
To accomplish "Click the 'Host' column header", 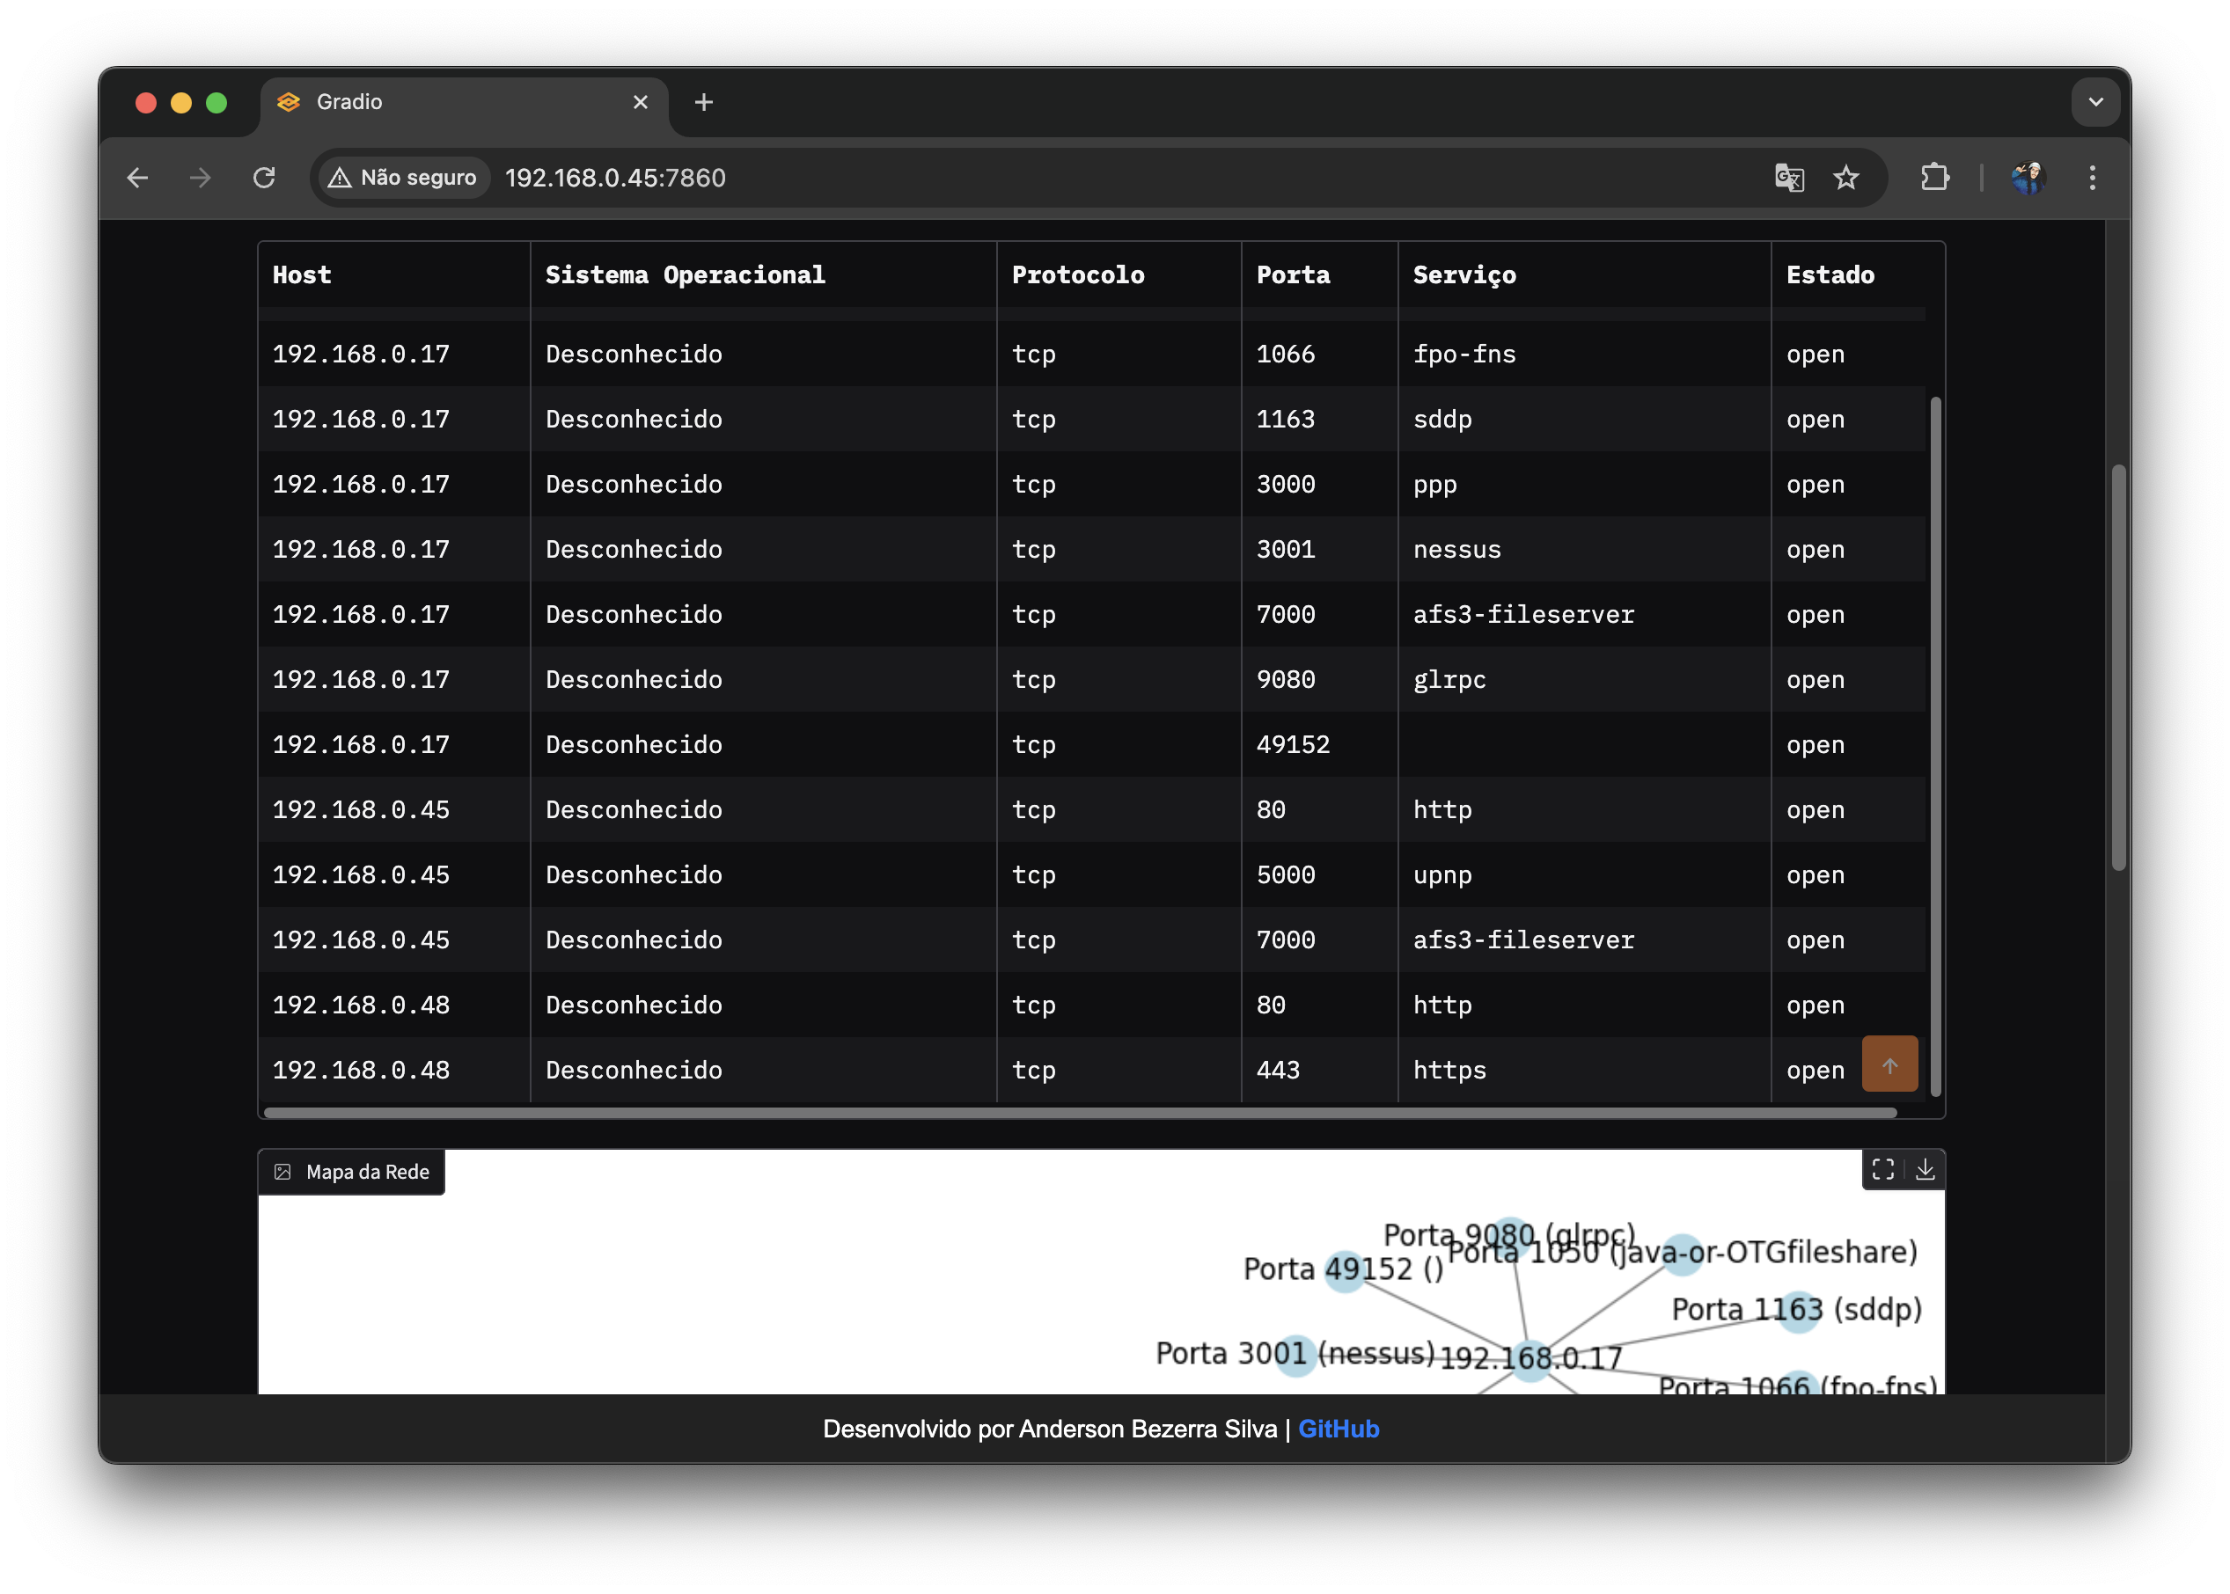I will pos(393,274).
